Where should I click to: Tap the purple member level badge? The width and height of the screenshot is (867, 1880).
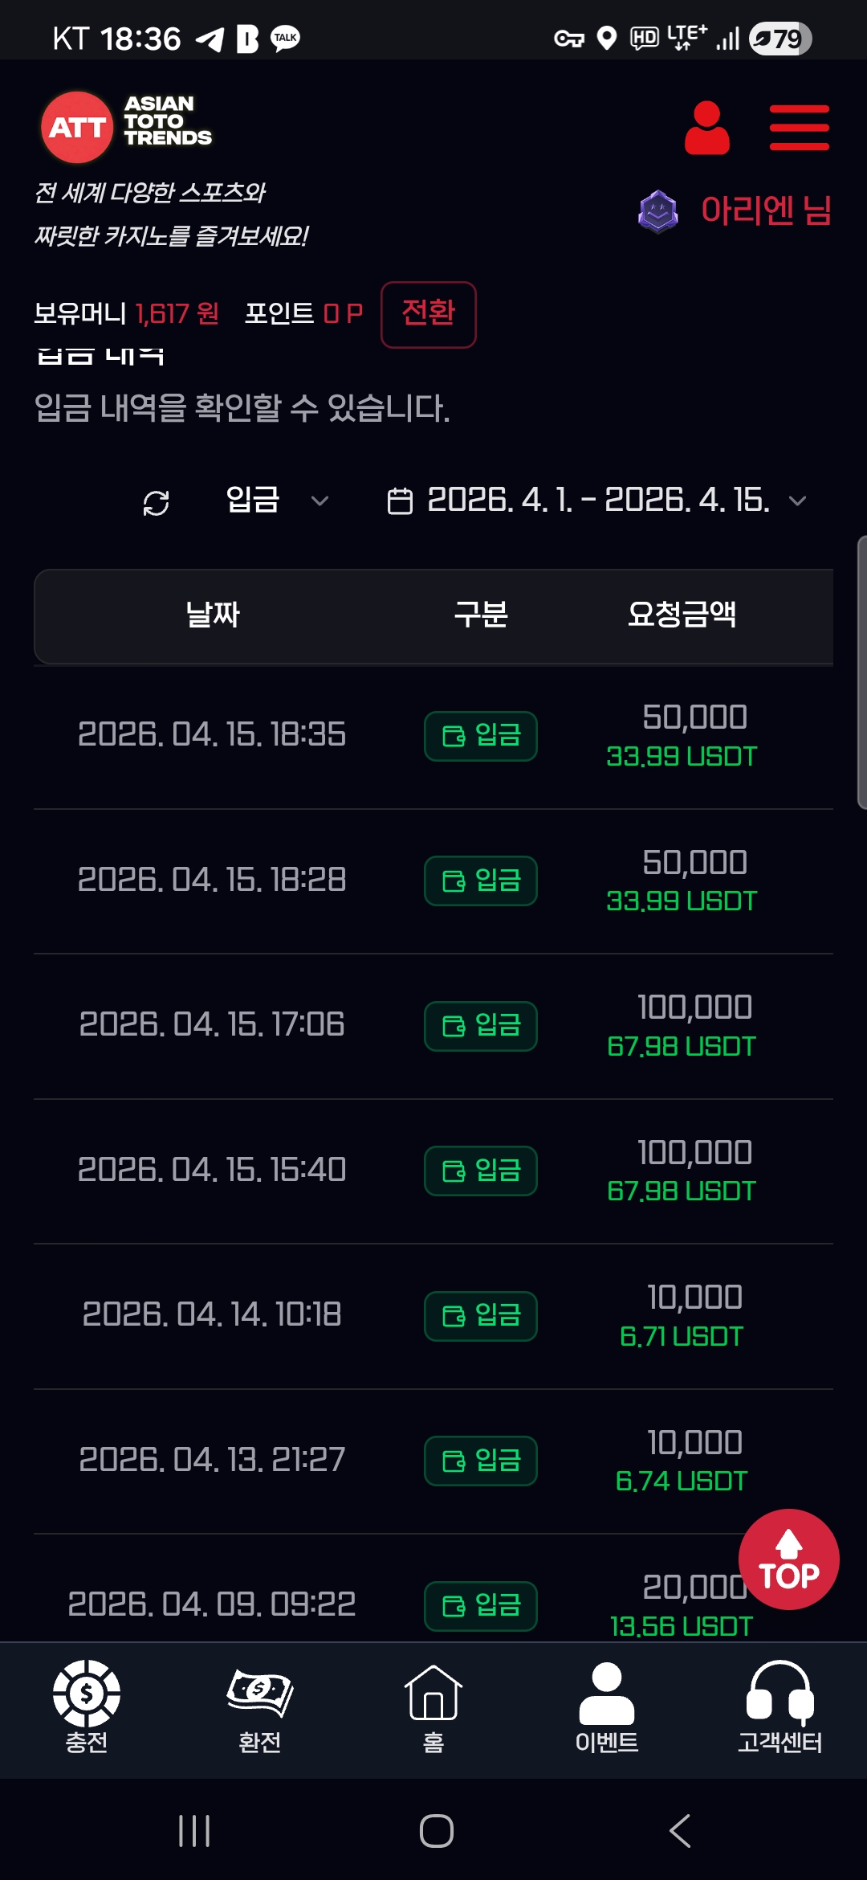(658, 211)
